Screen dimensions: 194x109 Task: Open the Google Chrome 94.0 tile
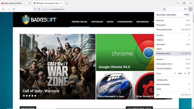[x=125, y=52]
